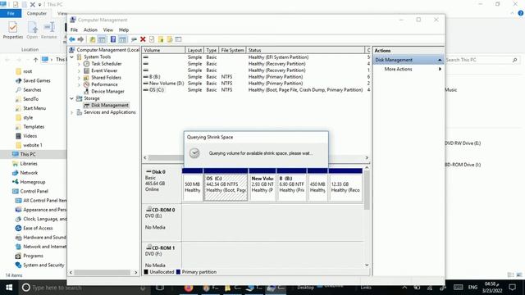The width and height of the screenshot is (525, 295).
Task: Expand the Task Scheduler node
Action: click(79, 64)
